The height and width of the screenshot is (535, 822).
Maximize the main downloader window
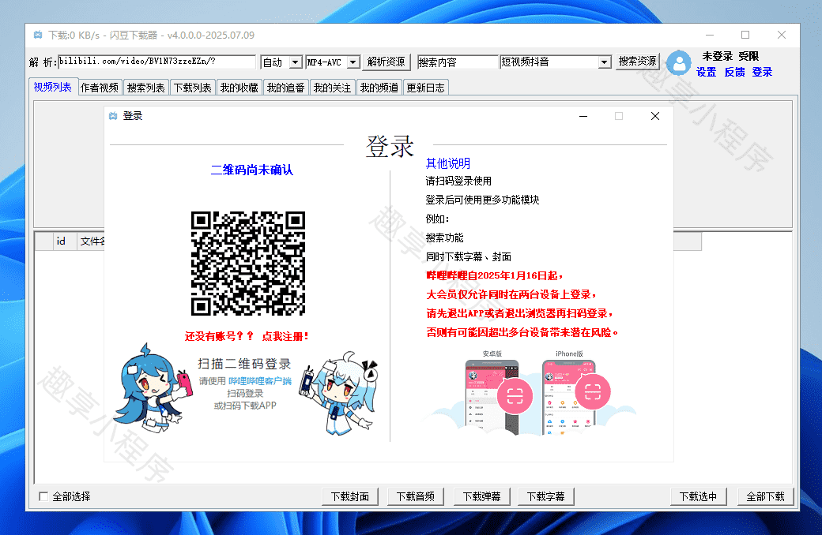pyautogui.click(x=745, y=35)
